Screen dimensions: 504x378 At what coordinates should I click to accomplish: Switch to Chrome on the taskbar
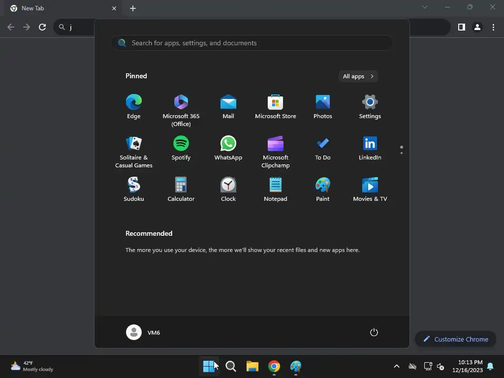274,366
